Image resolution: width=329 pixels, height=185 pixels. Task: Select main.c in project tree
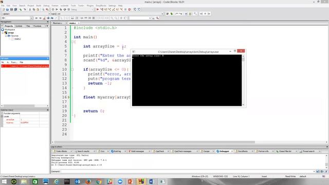(x=17, y=39)
